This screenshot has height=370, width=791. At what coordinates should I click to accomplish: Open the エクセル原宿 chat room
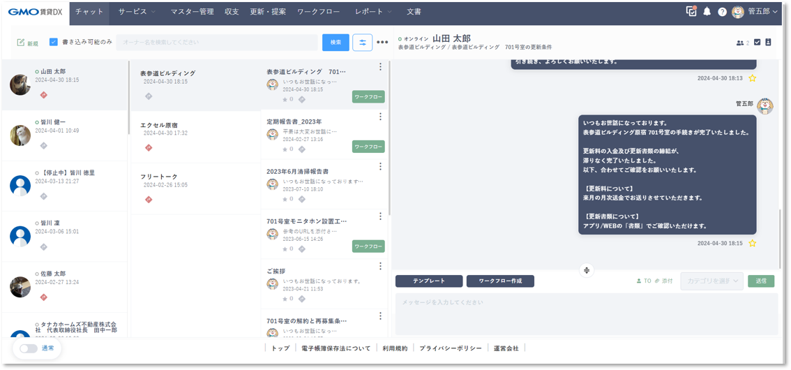click(x=196, y=137)
